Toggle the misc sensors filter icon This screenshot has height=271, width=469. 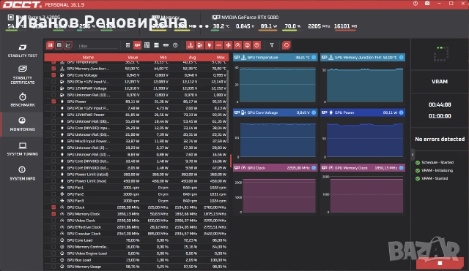tap(175, 45)
